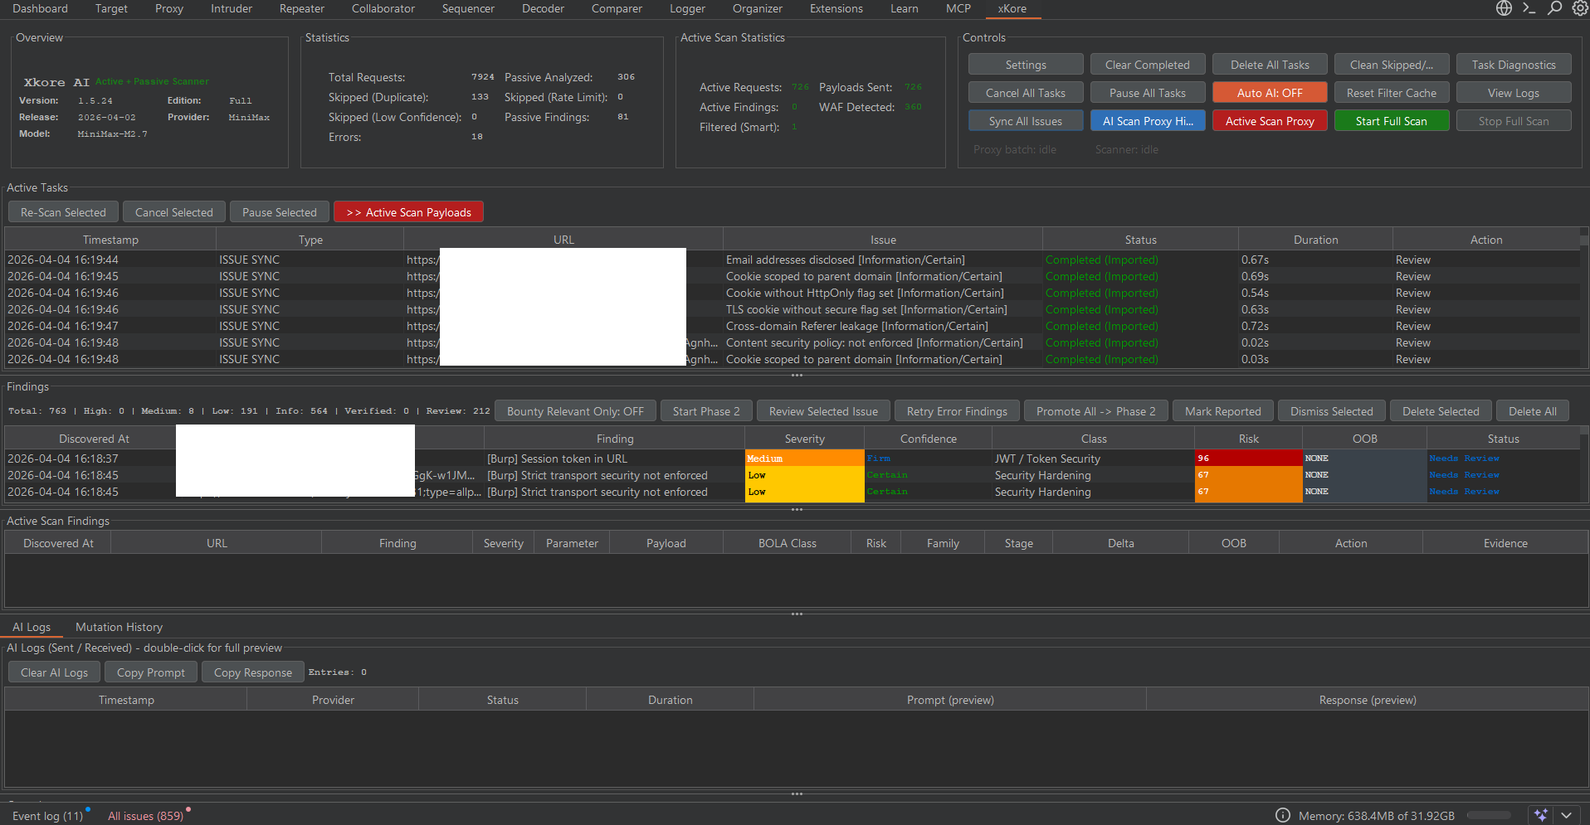This screenshot has width=1590, height=825.
Task: Expand the chevron next to AI sparkle icon
Action: pyautogui.click(x=1566, y=815)
